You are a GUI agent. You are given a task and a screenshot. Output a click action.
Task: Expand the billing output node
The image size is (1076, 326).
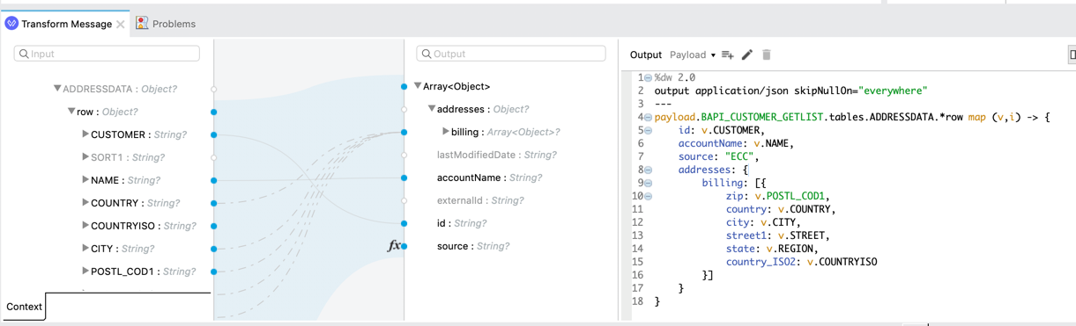point(446,132)
